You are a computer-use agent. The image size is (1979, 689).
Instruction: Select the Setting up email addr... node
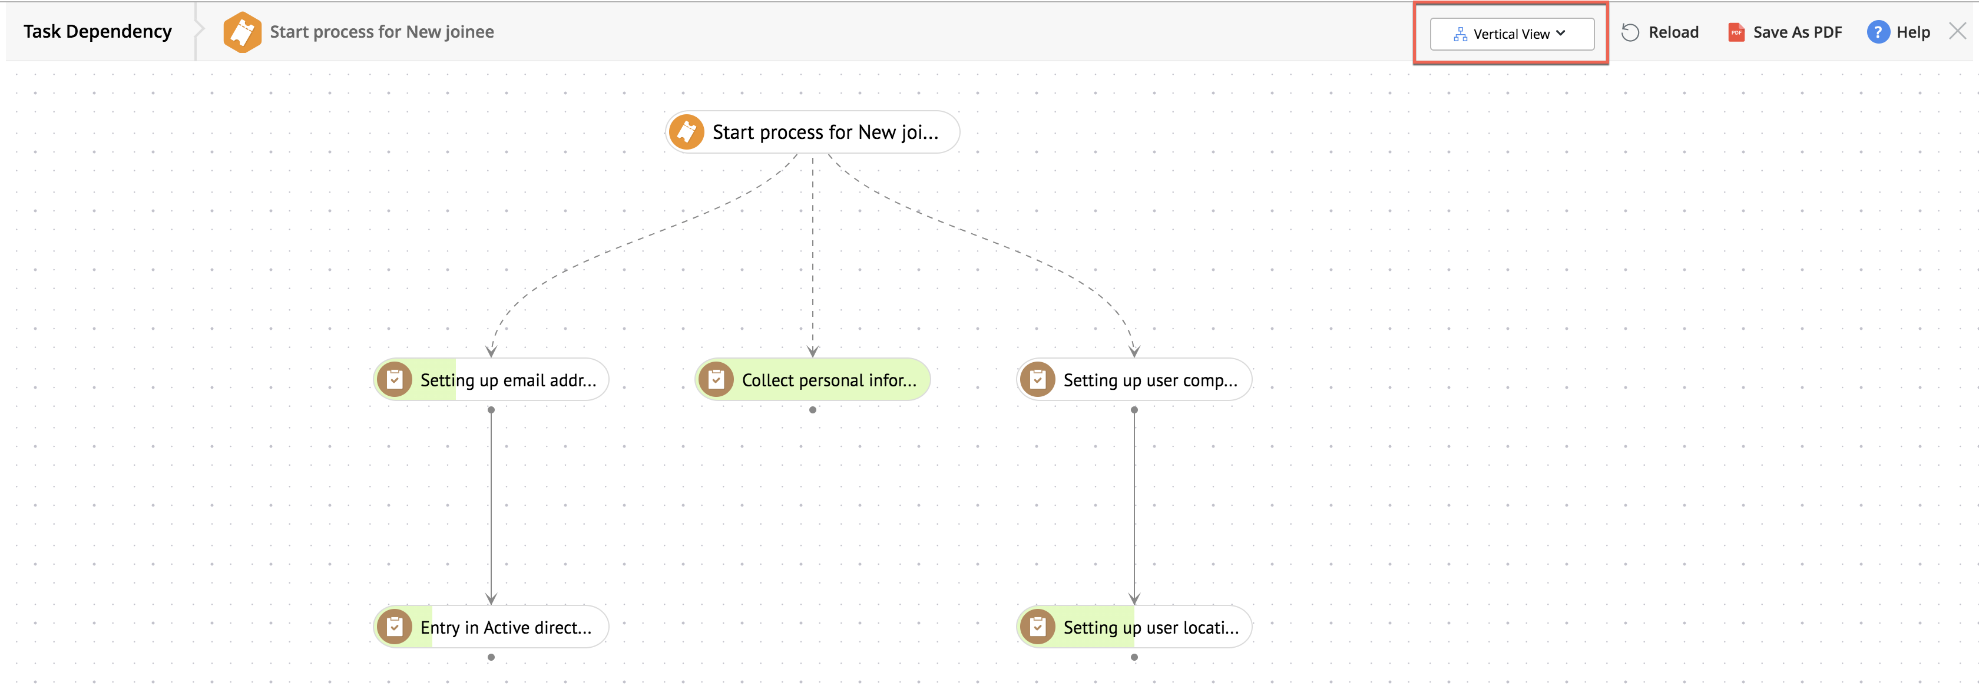(491, 379)
